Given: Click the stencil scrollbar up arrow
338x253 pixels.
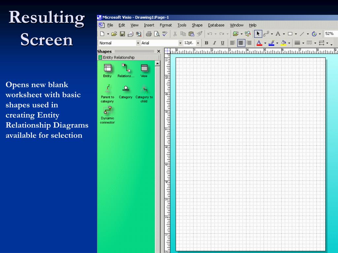Looking at the screenshot, I should click(157, 64).
